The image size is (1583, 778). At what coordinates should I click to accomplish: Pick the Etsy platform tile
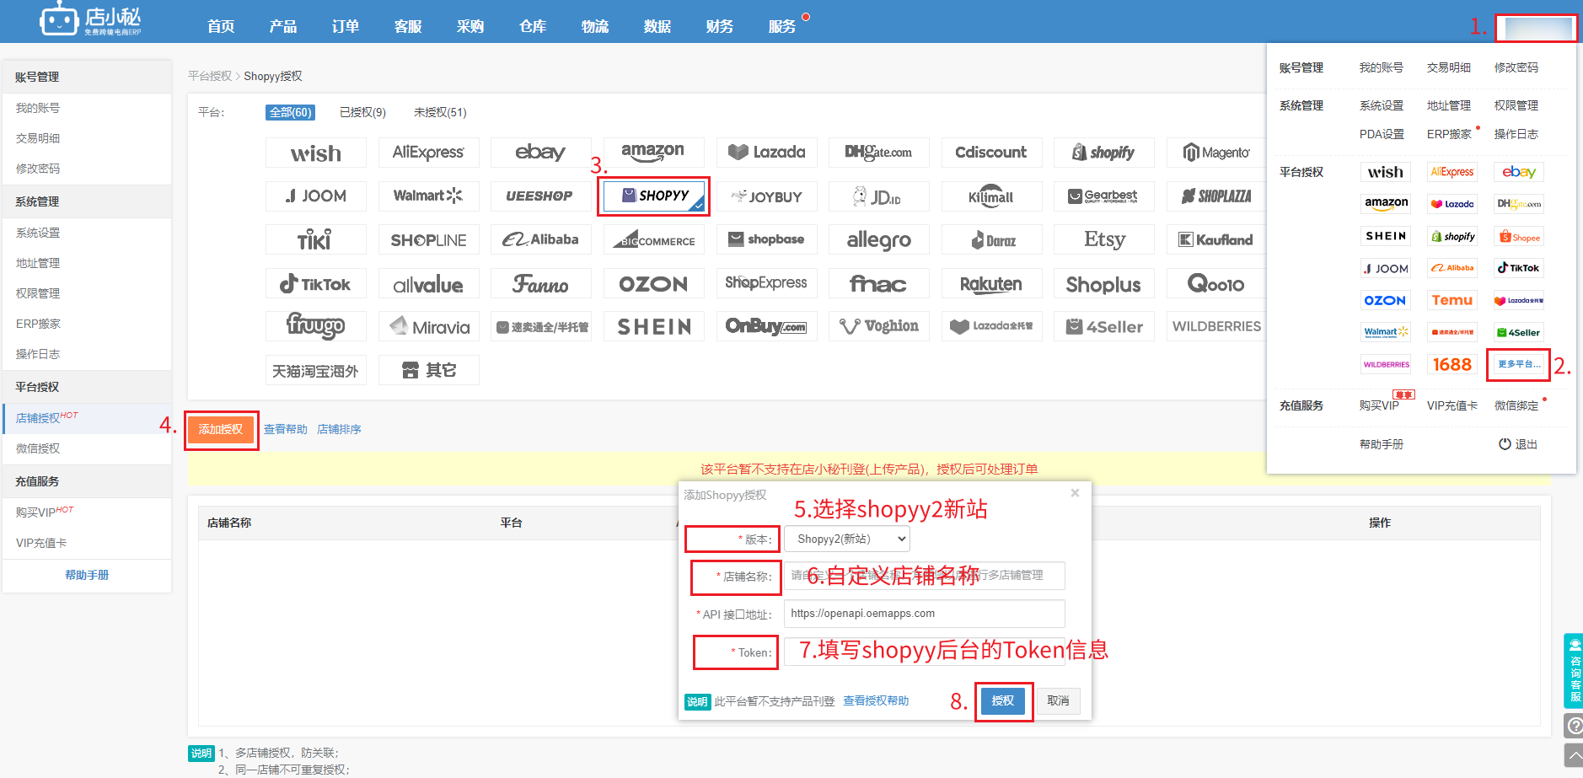[x=1104, y=240]
